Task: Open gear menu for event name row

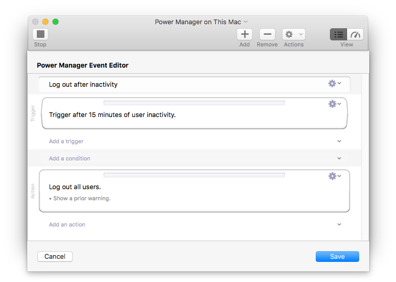Action: coord(334,83)
